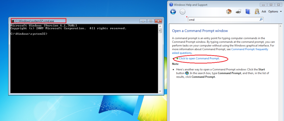Click the Note label in help topic
This screenshot has width=284, height=121.
tap(175, 64)
